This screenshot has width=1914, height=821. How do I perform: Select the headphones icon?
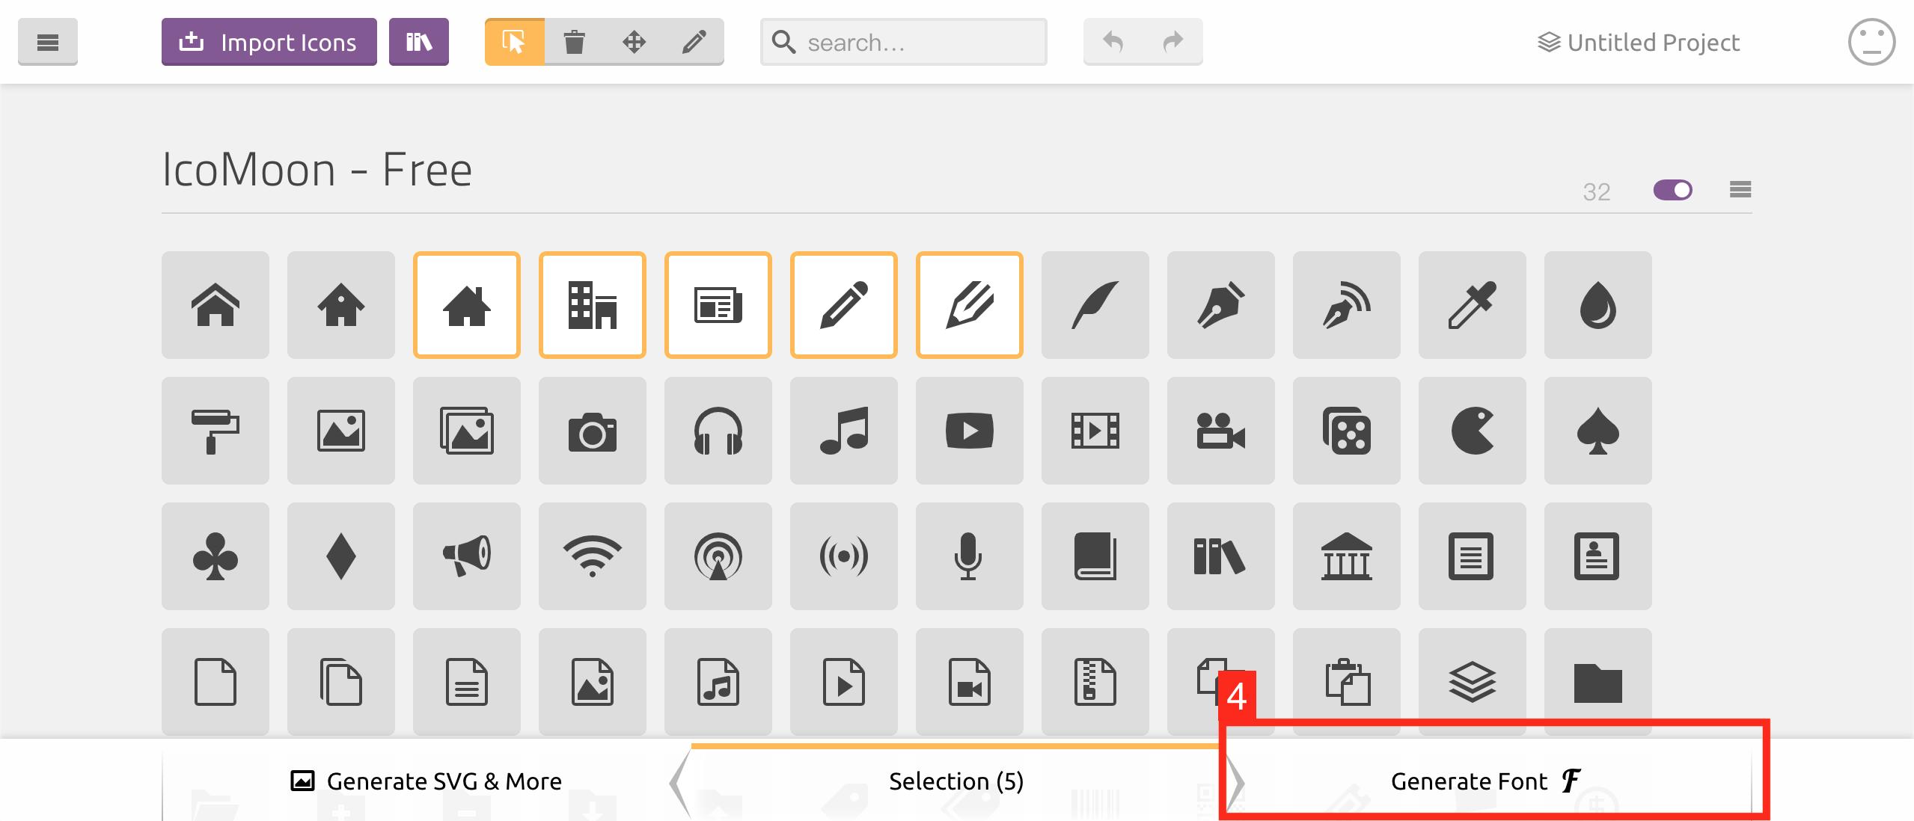coord(718,431)
